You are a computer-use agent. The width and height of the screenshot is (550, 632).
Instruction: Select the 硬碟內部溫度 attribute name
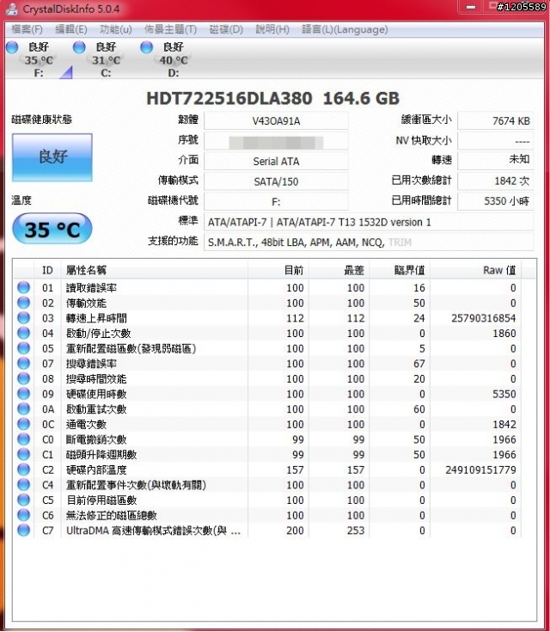(96, 470)
